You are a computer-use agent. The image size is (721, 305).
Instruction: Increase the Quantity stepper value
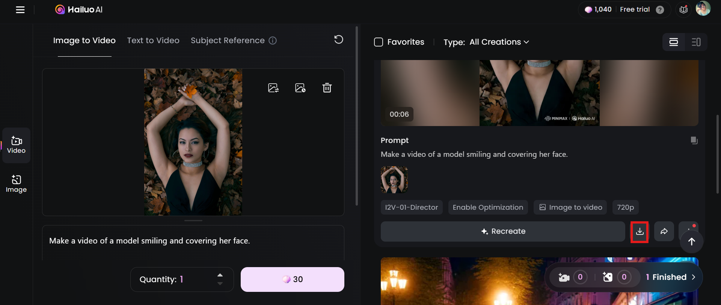[220, 275]
